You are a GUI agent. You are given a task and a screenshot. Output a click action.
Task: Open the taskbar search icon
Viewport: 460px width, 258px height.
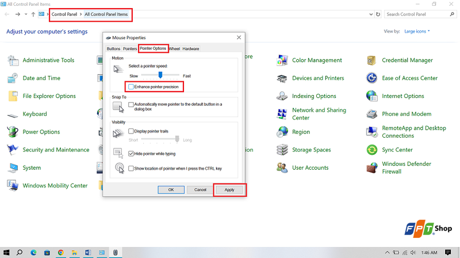[x=20, y=252]
